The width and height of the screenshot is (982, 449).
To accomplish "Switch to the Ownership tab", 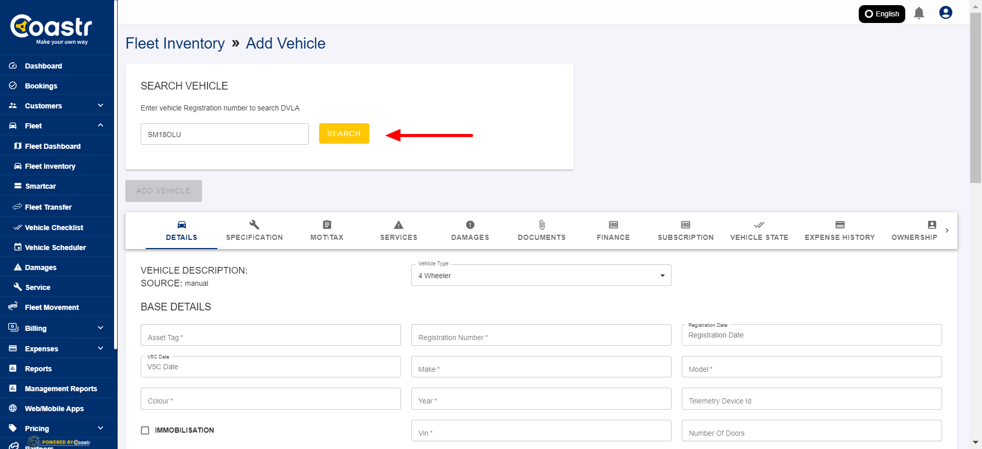I will [914, 231].
